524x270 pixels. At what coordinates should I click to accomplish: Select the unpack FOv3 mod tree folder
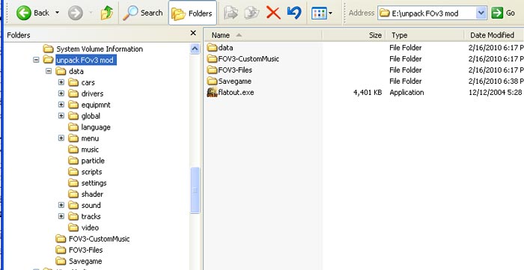click(86, 60)
